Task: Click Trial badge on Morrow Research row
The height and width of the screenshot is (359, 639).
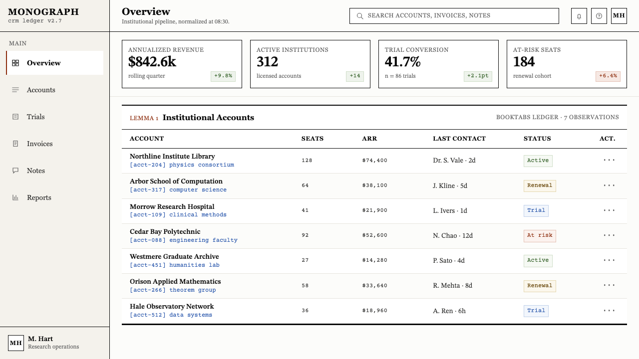Action: tap(536, 210)
